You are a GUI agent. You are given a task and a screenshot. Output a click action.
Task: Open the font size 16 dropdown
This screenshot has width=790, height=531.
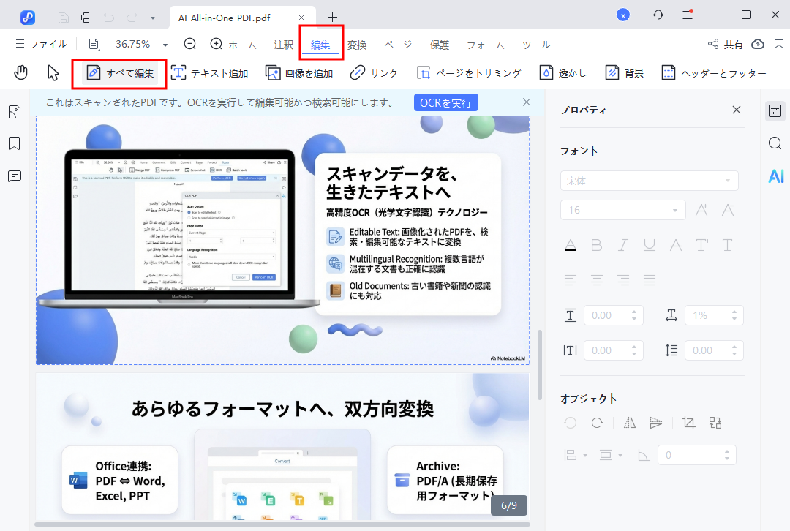pyautogui.click(x=622, y=210)
